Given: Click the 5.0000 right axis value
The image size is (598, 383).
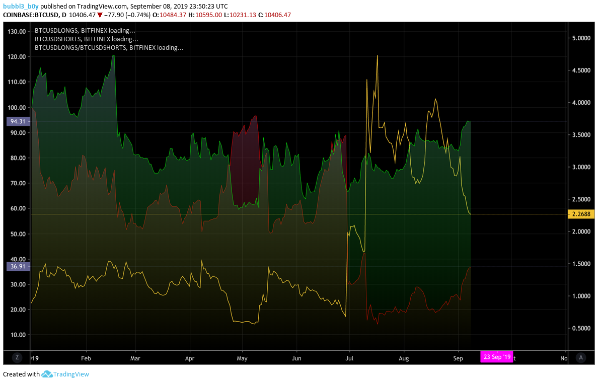Looking at the screenshot, I should click(581, 38).
